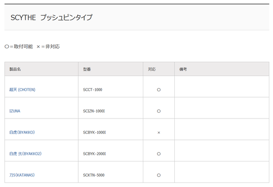Click the cross mark in BYAKKO row
The height and width of the screenshot is (187, 273).
[x=159, y=133]
